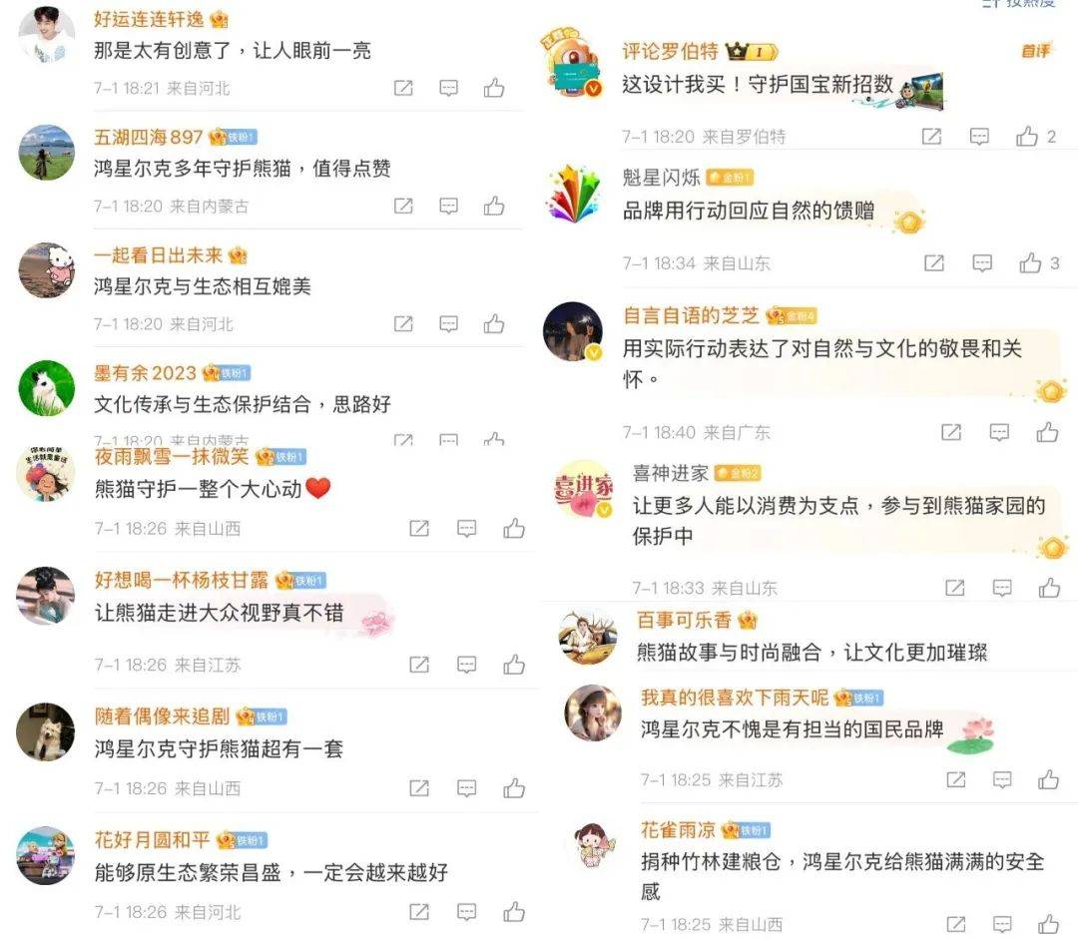Toggle like on 自言自语的芝芝's comment
This screenshot has width=1078, height=939.
(x=1047, y=432)
